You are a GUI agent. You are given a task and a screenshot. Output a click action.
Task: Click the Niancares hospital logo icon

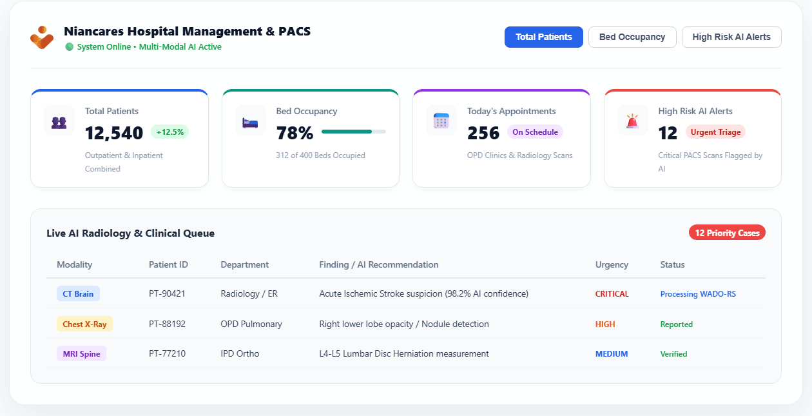coord(42,37)
